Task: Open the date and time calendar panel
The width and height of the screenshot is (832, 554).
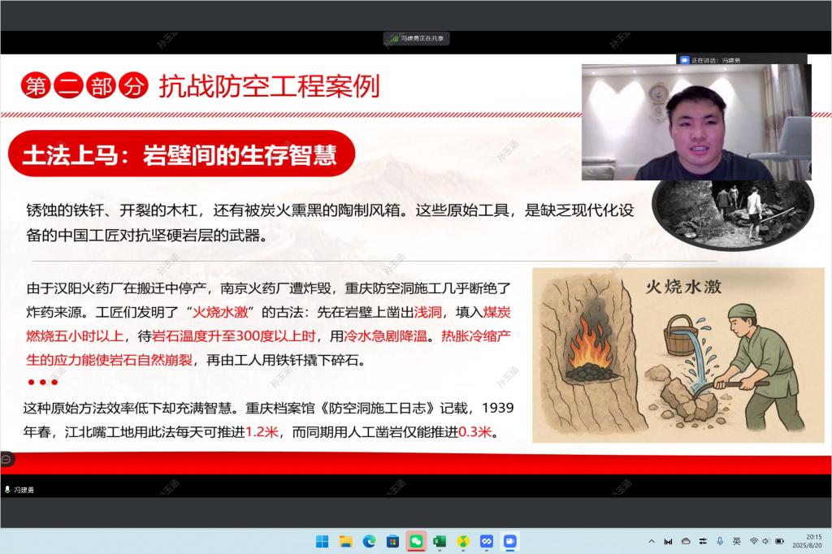Action: 812,541
